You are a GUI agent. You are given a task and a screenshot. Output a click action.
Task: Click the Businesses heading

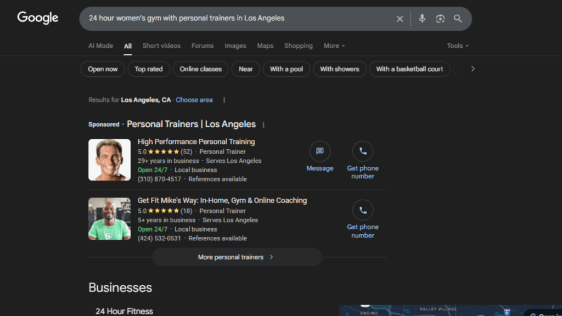(x=120, y=287)
